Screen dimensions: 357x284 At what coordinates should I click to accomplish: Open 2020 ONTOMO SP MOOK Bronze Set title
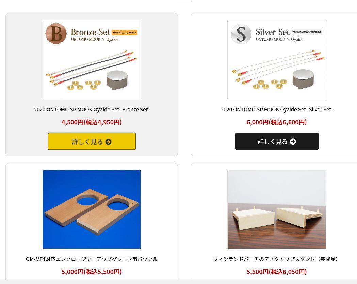tap(92, 110)
